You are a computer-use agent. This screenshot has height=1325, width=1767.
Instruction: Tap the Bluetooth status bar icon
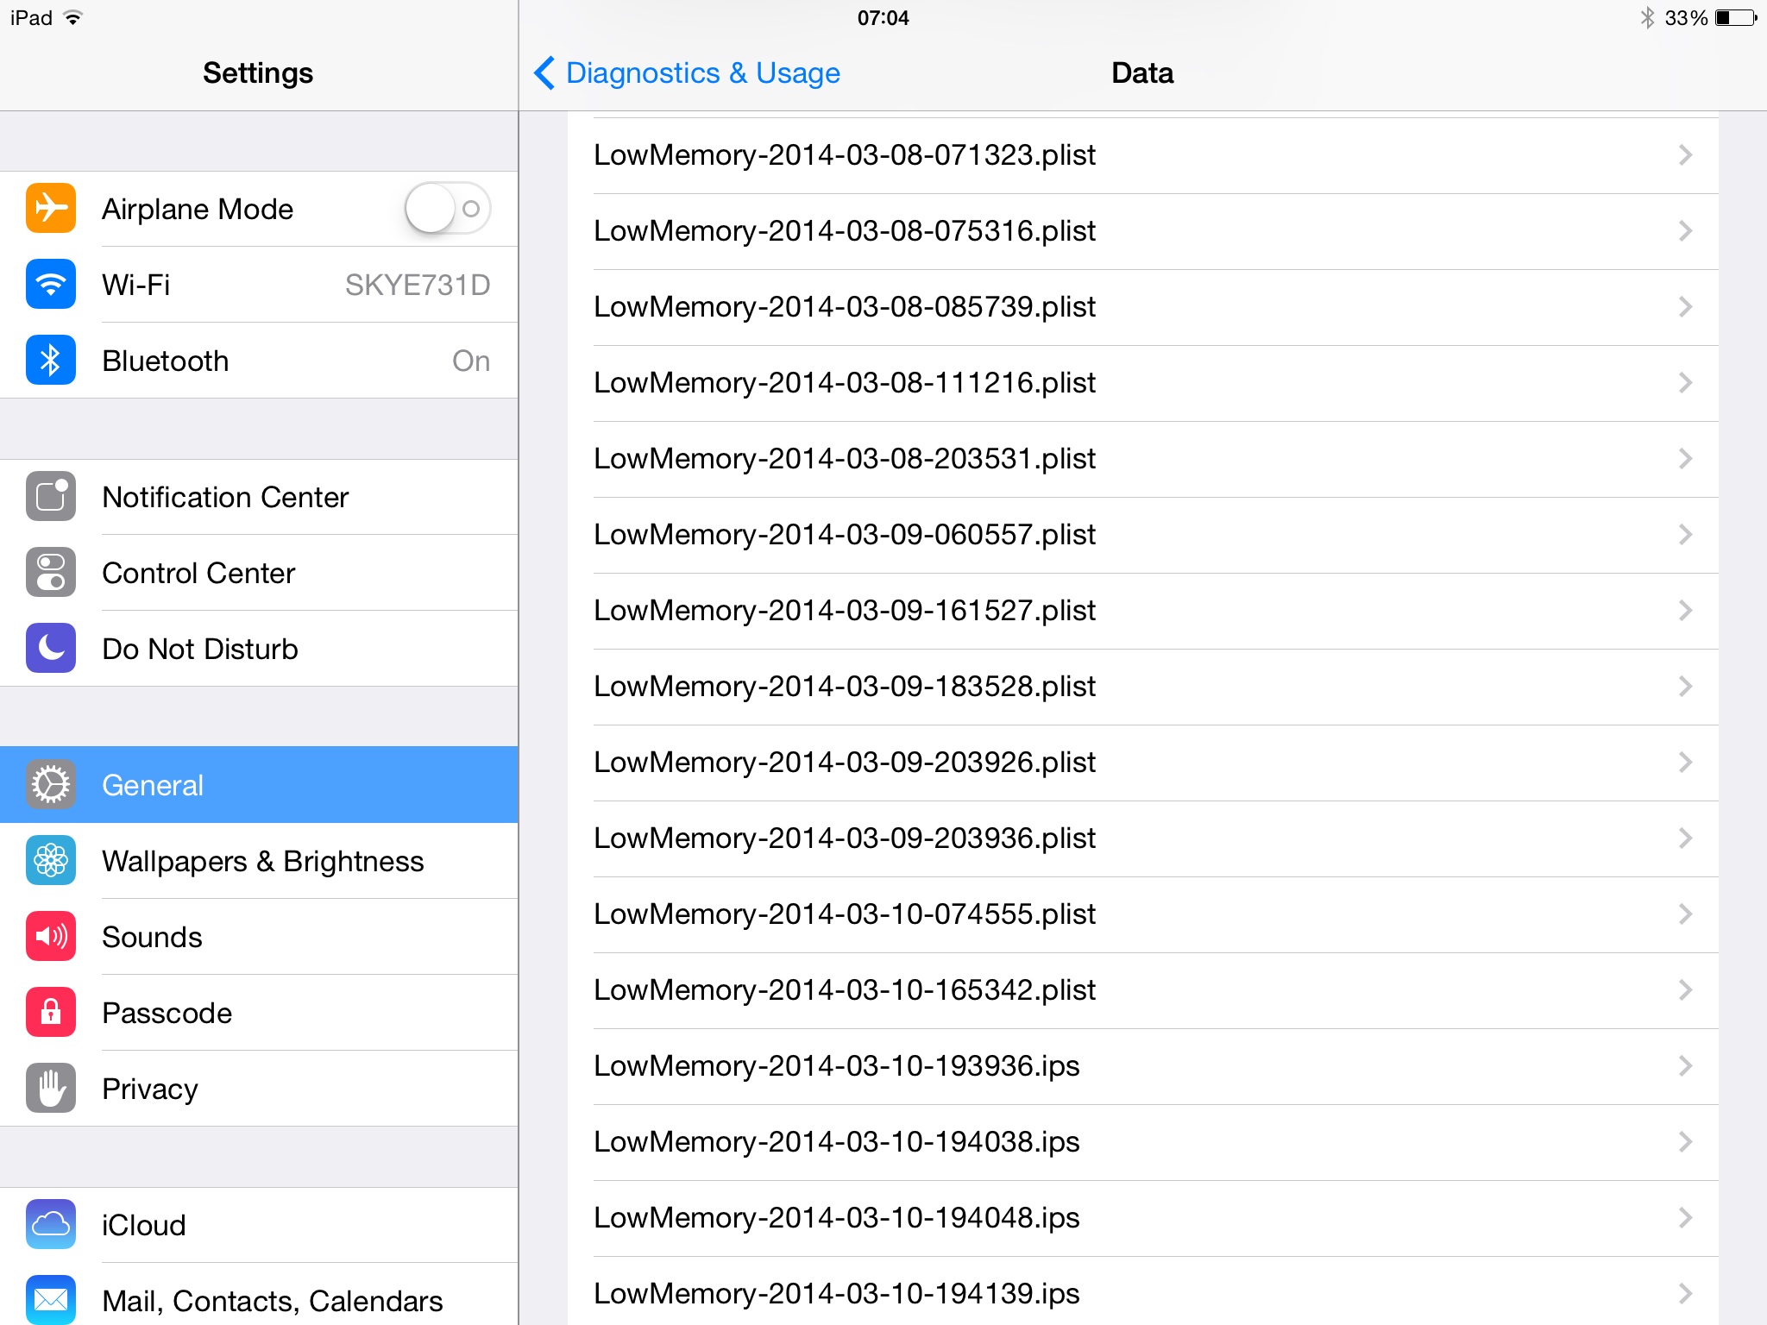(1648, 17)
